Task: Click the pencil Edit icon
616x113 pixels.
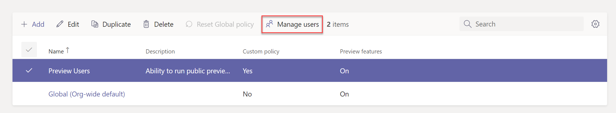Action: 60,24
